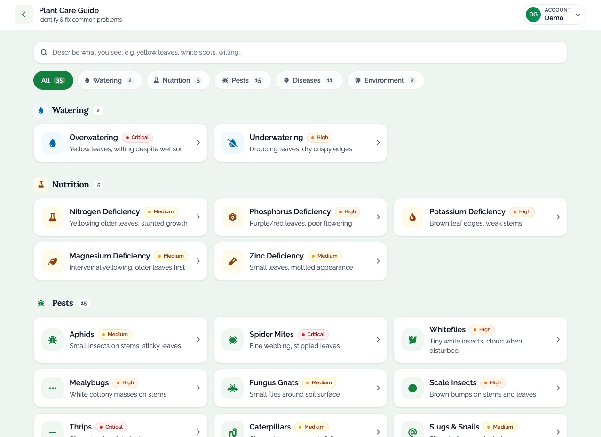Open the Slugs & Snails card
The width and height of the screenshot is (601, 437).
point(480,425)
